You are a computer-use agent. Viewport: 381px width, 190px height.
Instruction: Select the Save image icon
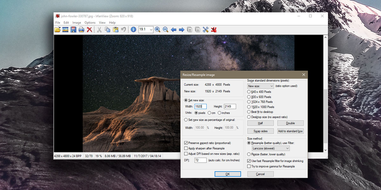click(x=74, y=29)
